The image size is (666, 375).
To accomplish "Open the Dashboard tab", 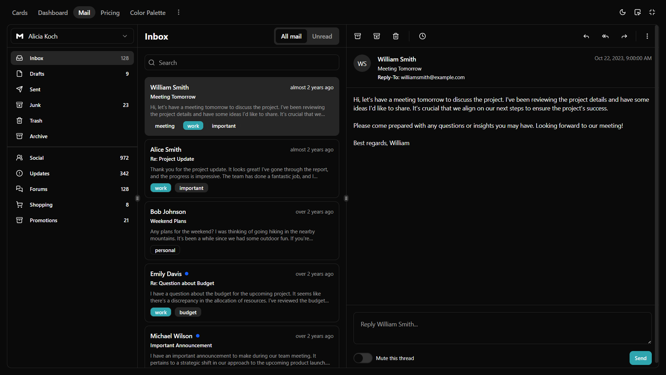I will tap(53, 12).
